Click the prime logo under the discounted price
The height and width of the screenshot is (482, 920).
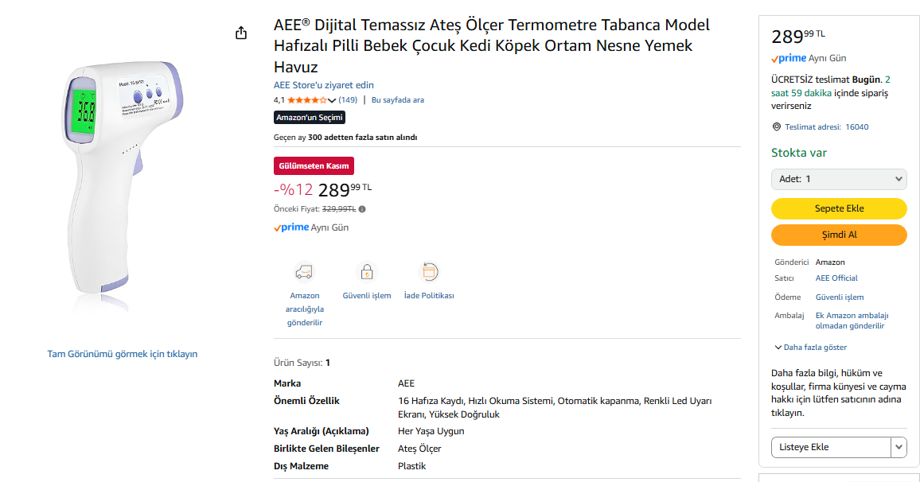tap(291, 227)
